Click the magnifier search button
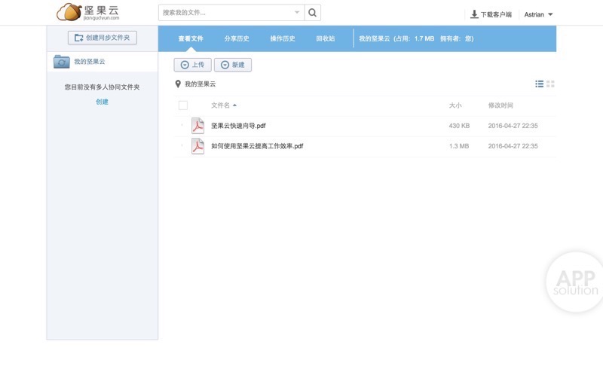The height and width of the screenshot is (366, 603). pyautogui.click(x=313, y=13)
